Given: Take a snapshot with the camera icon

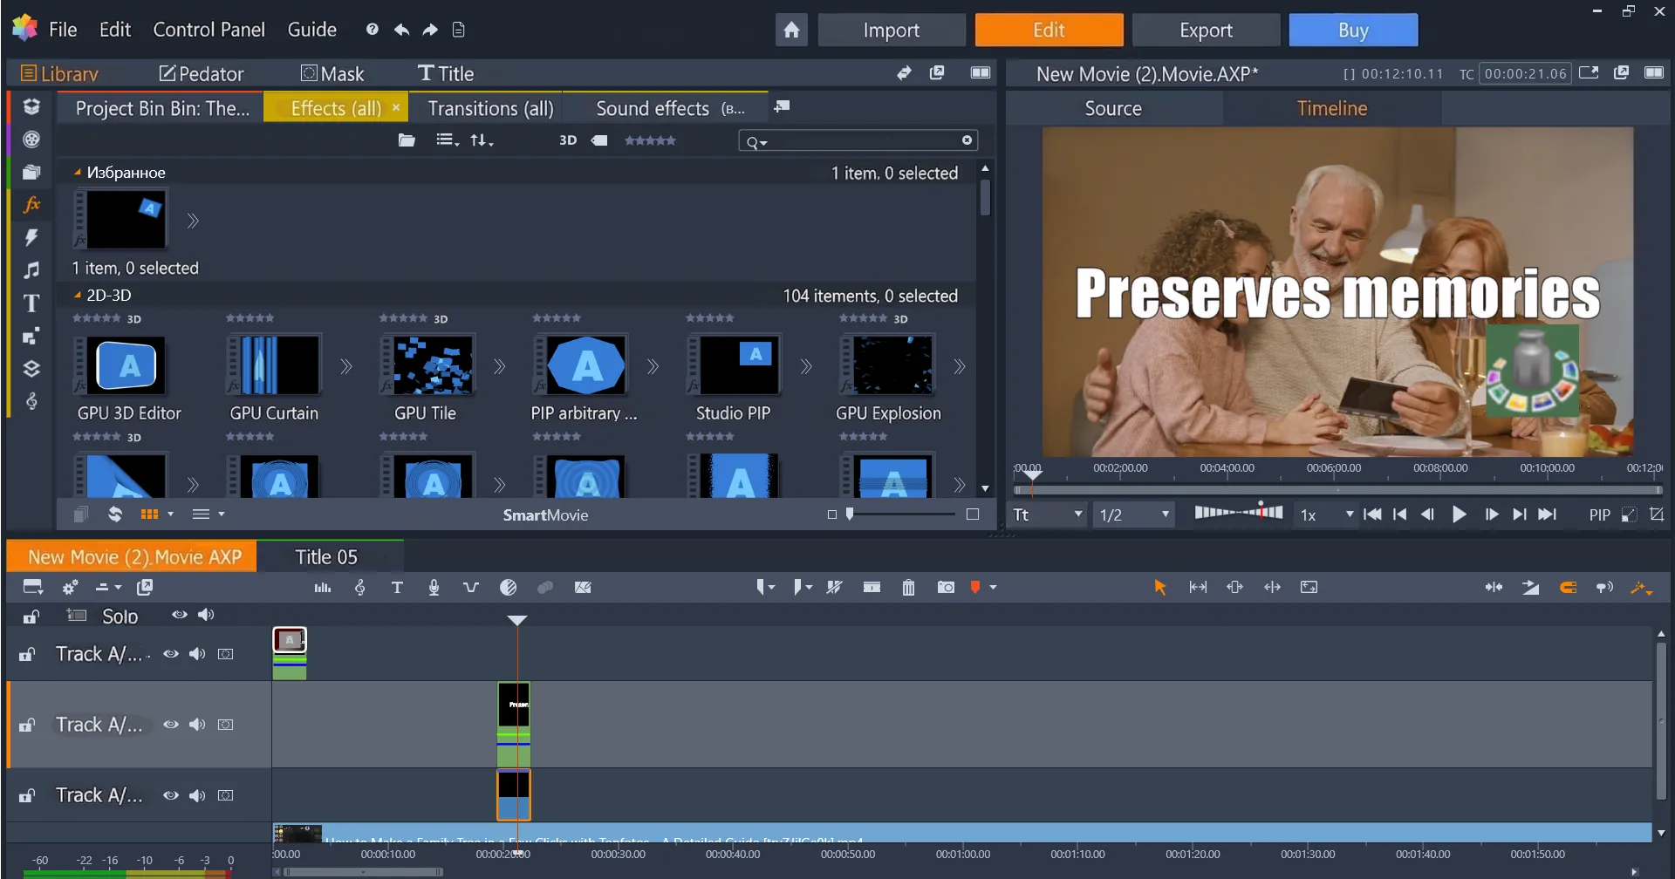Looking at the screenshot, I should click(947, 587).
